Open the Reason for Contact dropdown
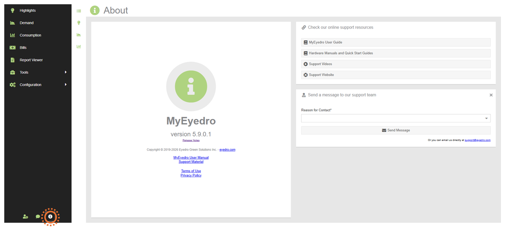This screenshot has height=227, width=506. (396, 118)
